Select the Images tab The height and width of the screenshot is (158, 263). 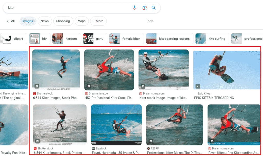(28, 21)
